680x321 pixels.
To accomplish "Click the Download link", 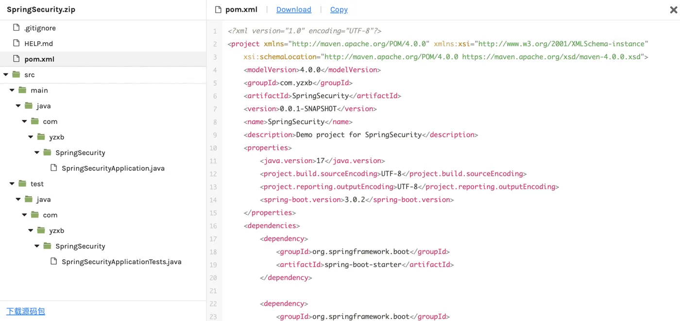I will (293, 10).
